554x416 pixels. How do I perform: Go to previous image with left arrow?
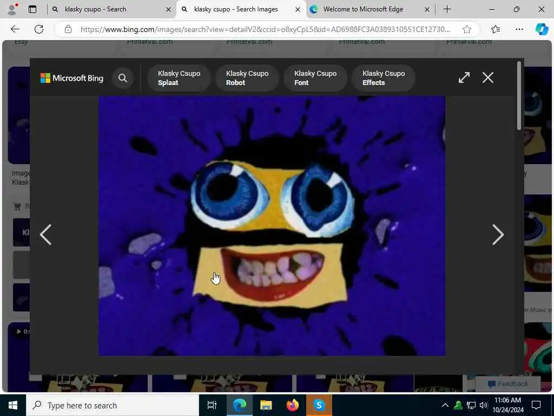tap(45, 235)
